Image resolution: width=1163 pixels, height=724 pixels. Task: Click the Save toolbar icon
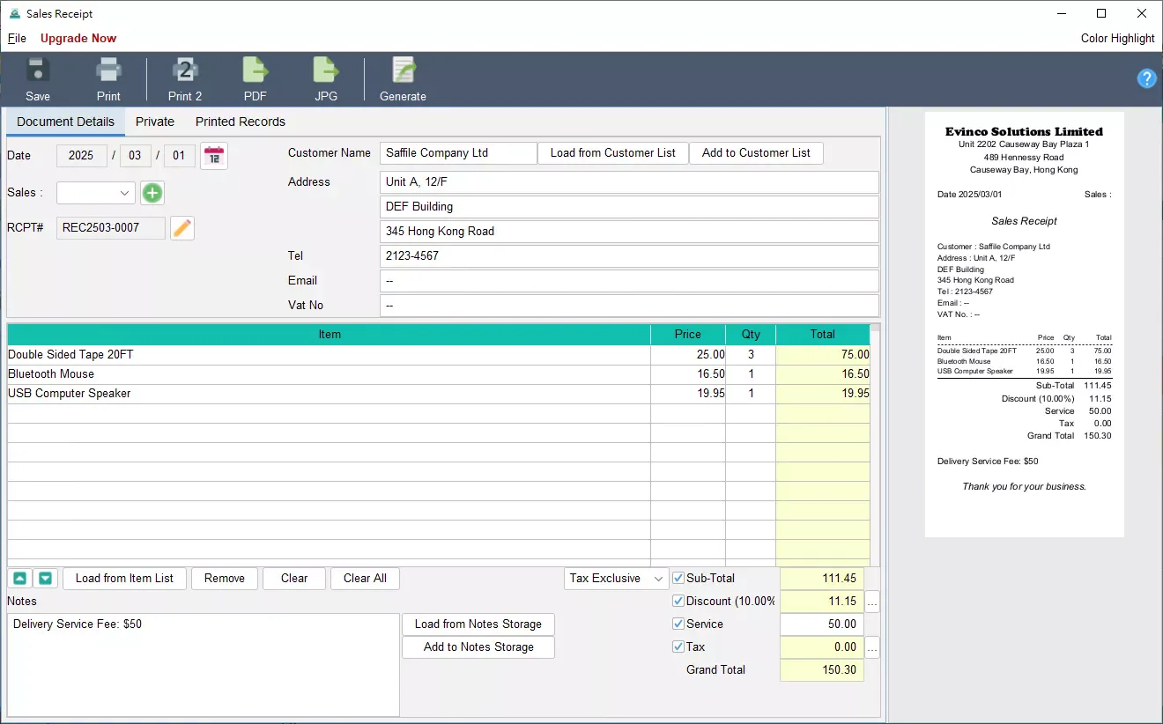click(38, 70)
